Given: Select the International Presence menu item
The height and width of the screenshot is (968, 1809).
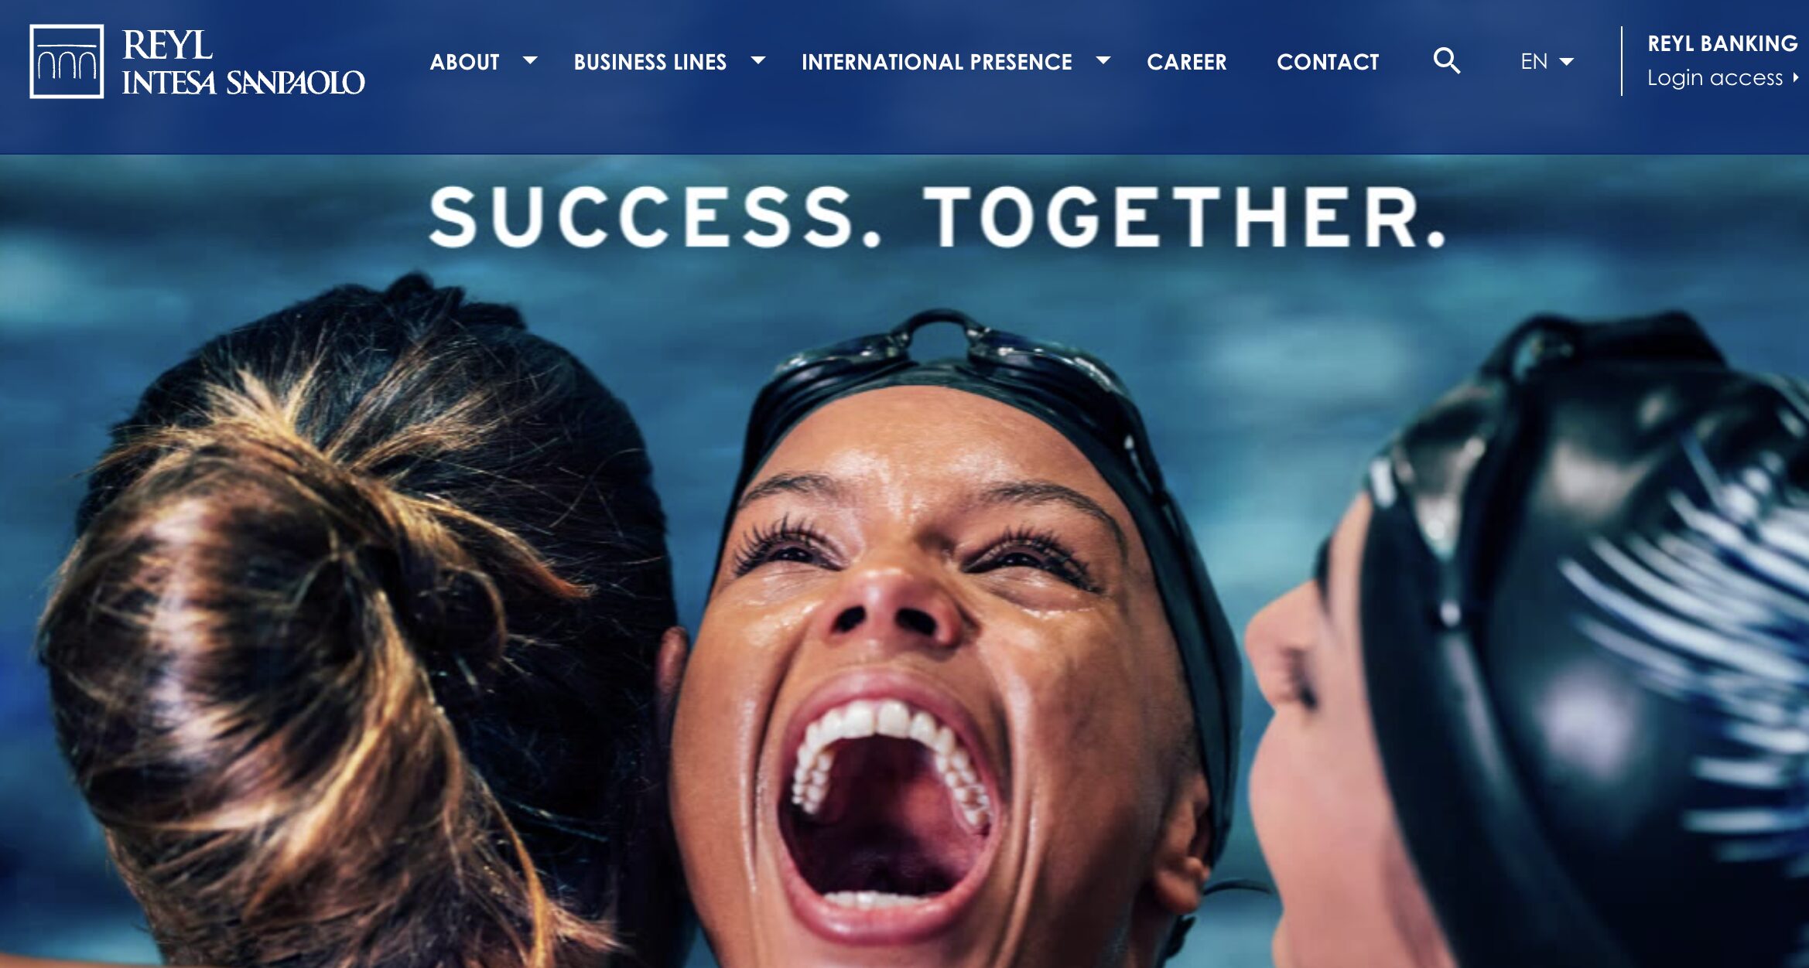Looking at the screenshot, I should pos(936,62).
